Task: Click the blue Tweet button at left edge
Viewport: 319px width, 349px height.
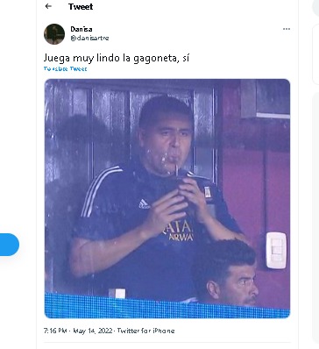Action: [10, 245]
